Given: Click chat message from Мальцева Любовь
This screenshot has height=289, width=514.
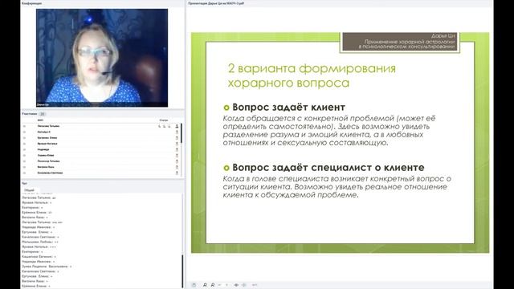Looking at the screenshot, I should coord(40,242).
